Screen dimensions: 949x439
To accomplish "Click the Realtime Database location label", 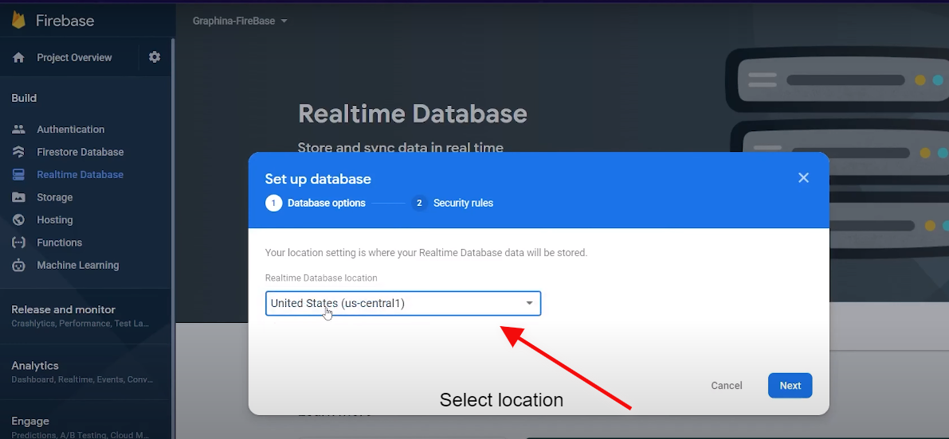I will 321,278.
